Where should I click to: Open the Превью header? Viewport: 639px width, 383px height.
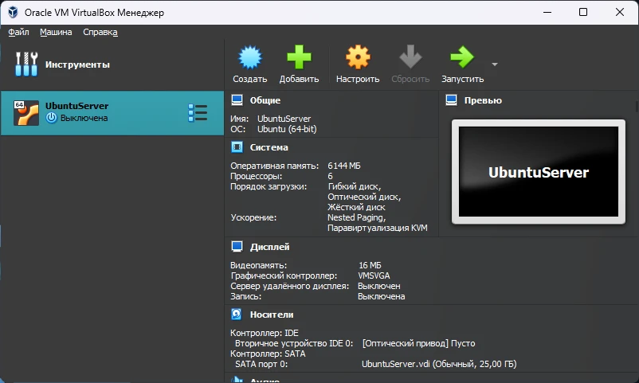coord(483,100)
